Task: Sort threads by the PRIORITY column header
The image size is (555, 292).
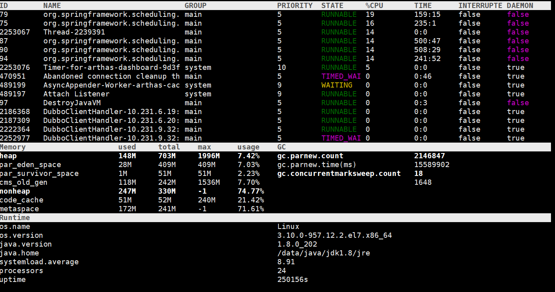Action: click(295, 5)
